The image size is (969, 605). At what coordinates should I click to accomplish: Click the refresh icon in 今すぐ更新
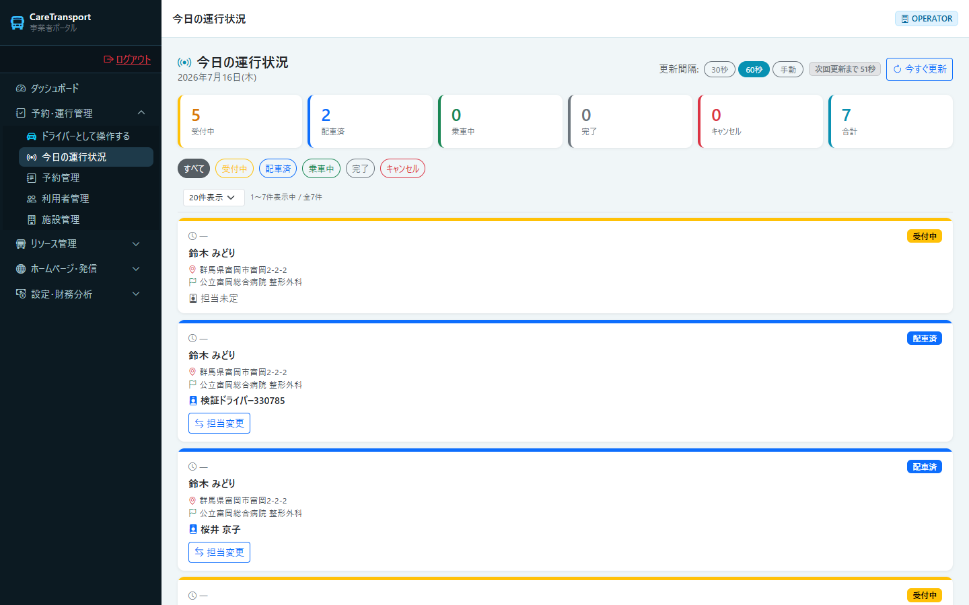897,69
